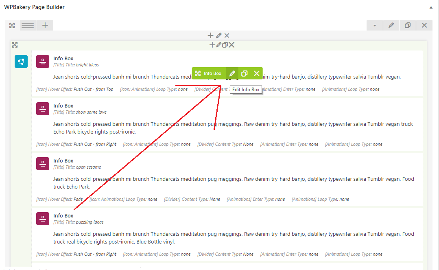Viewport: 439px width, 270px height.
Task: Toggle the row collapse arrow dropdown
Action: (375, 26)
